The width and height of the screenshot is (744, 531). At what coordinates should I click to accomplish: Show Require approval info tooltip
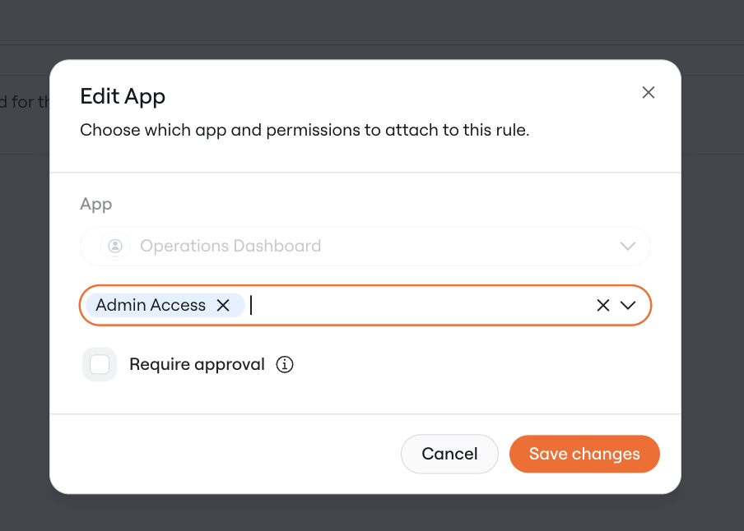285,365
